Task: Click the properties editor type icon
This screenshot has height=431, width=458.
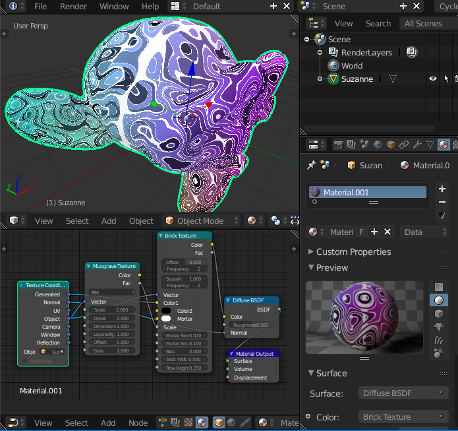Action: pyautogui.click(x=316, y=145)
